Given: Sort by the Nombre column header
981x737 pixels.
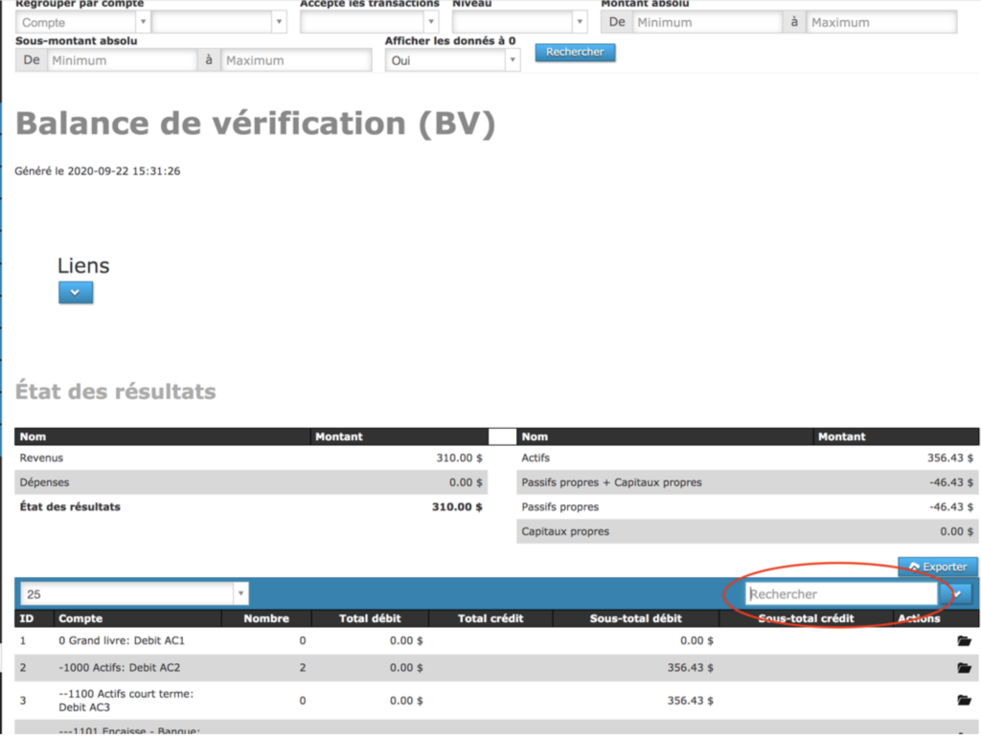Looking at the screenshot, I should (266, 618).
